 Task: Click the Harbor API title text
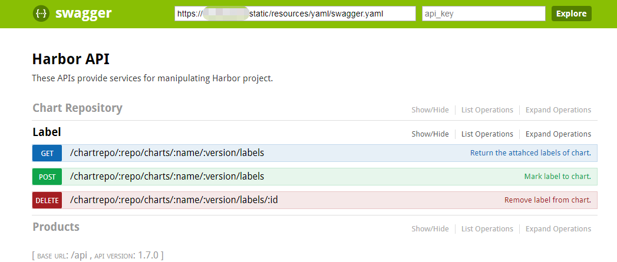click(71, 59)
